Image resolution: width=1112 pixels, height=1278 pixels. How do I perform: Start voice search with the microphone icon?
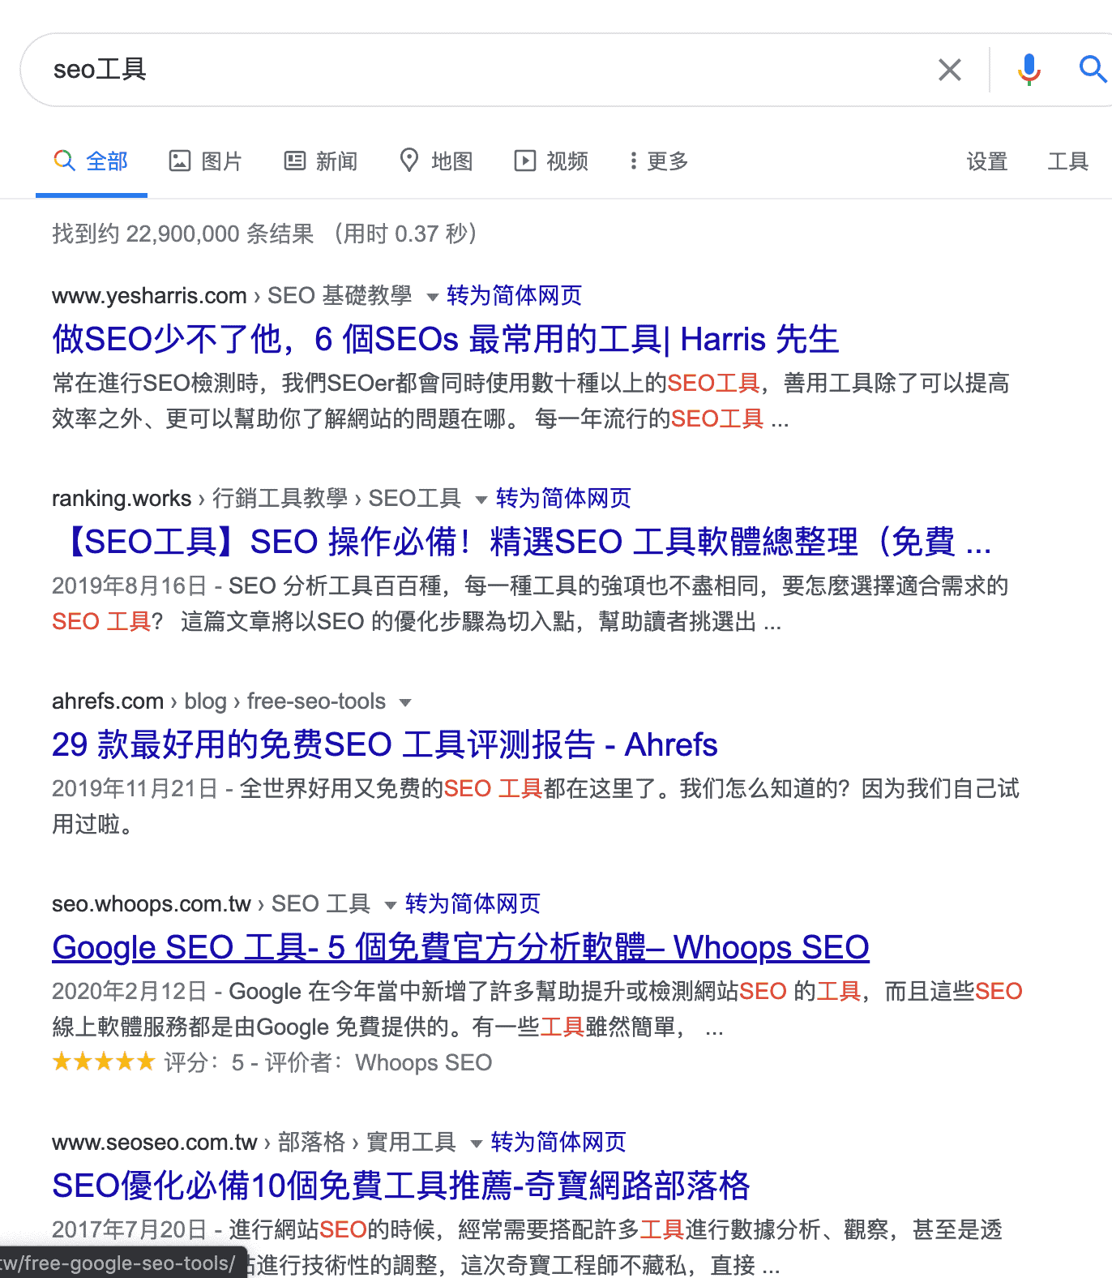coord(1029,70)
